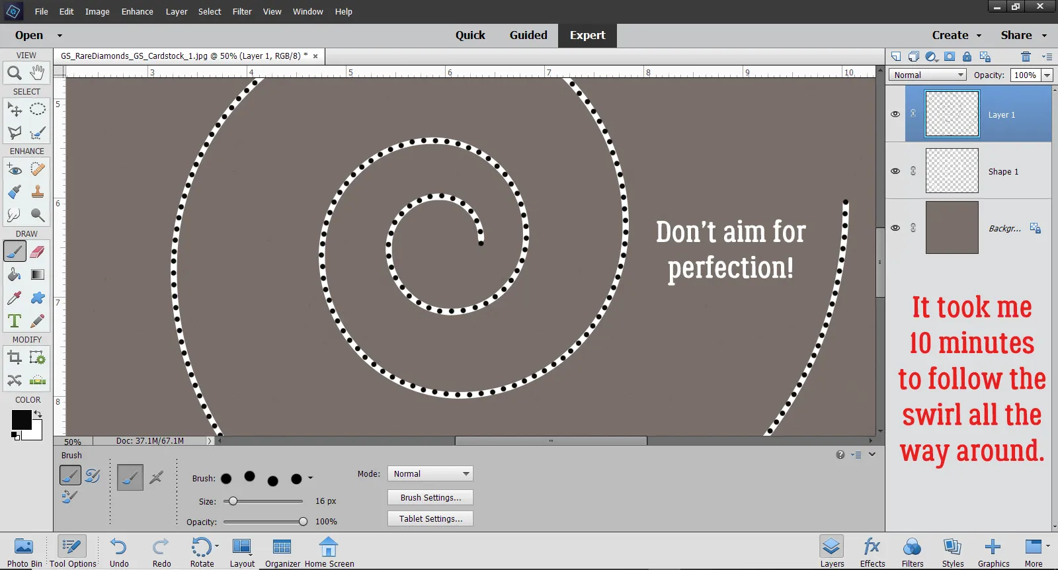Hide the Layer 1 layer
The height and width of the screenshot is (570, 1058).
(895, 114)
